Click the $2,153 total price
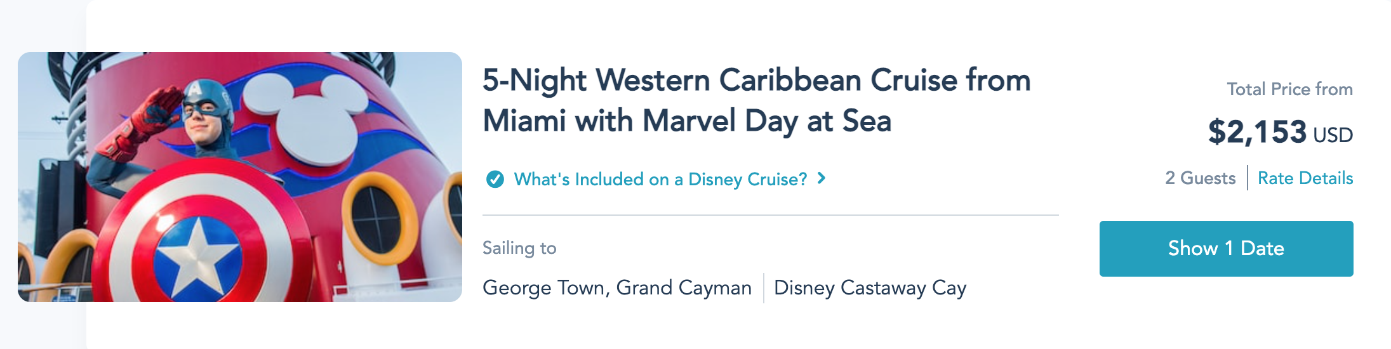Screen dimensions: 1391x349 [1257, 132]
